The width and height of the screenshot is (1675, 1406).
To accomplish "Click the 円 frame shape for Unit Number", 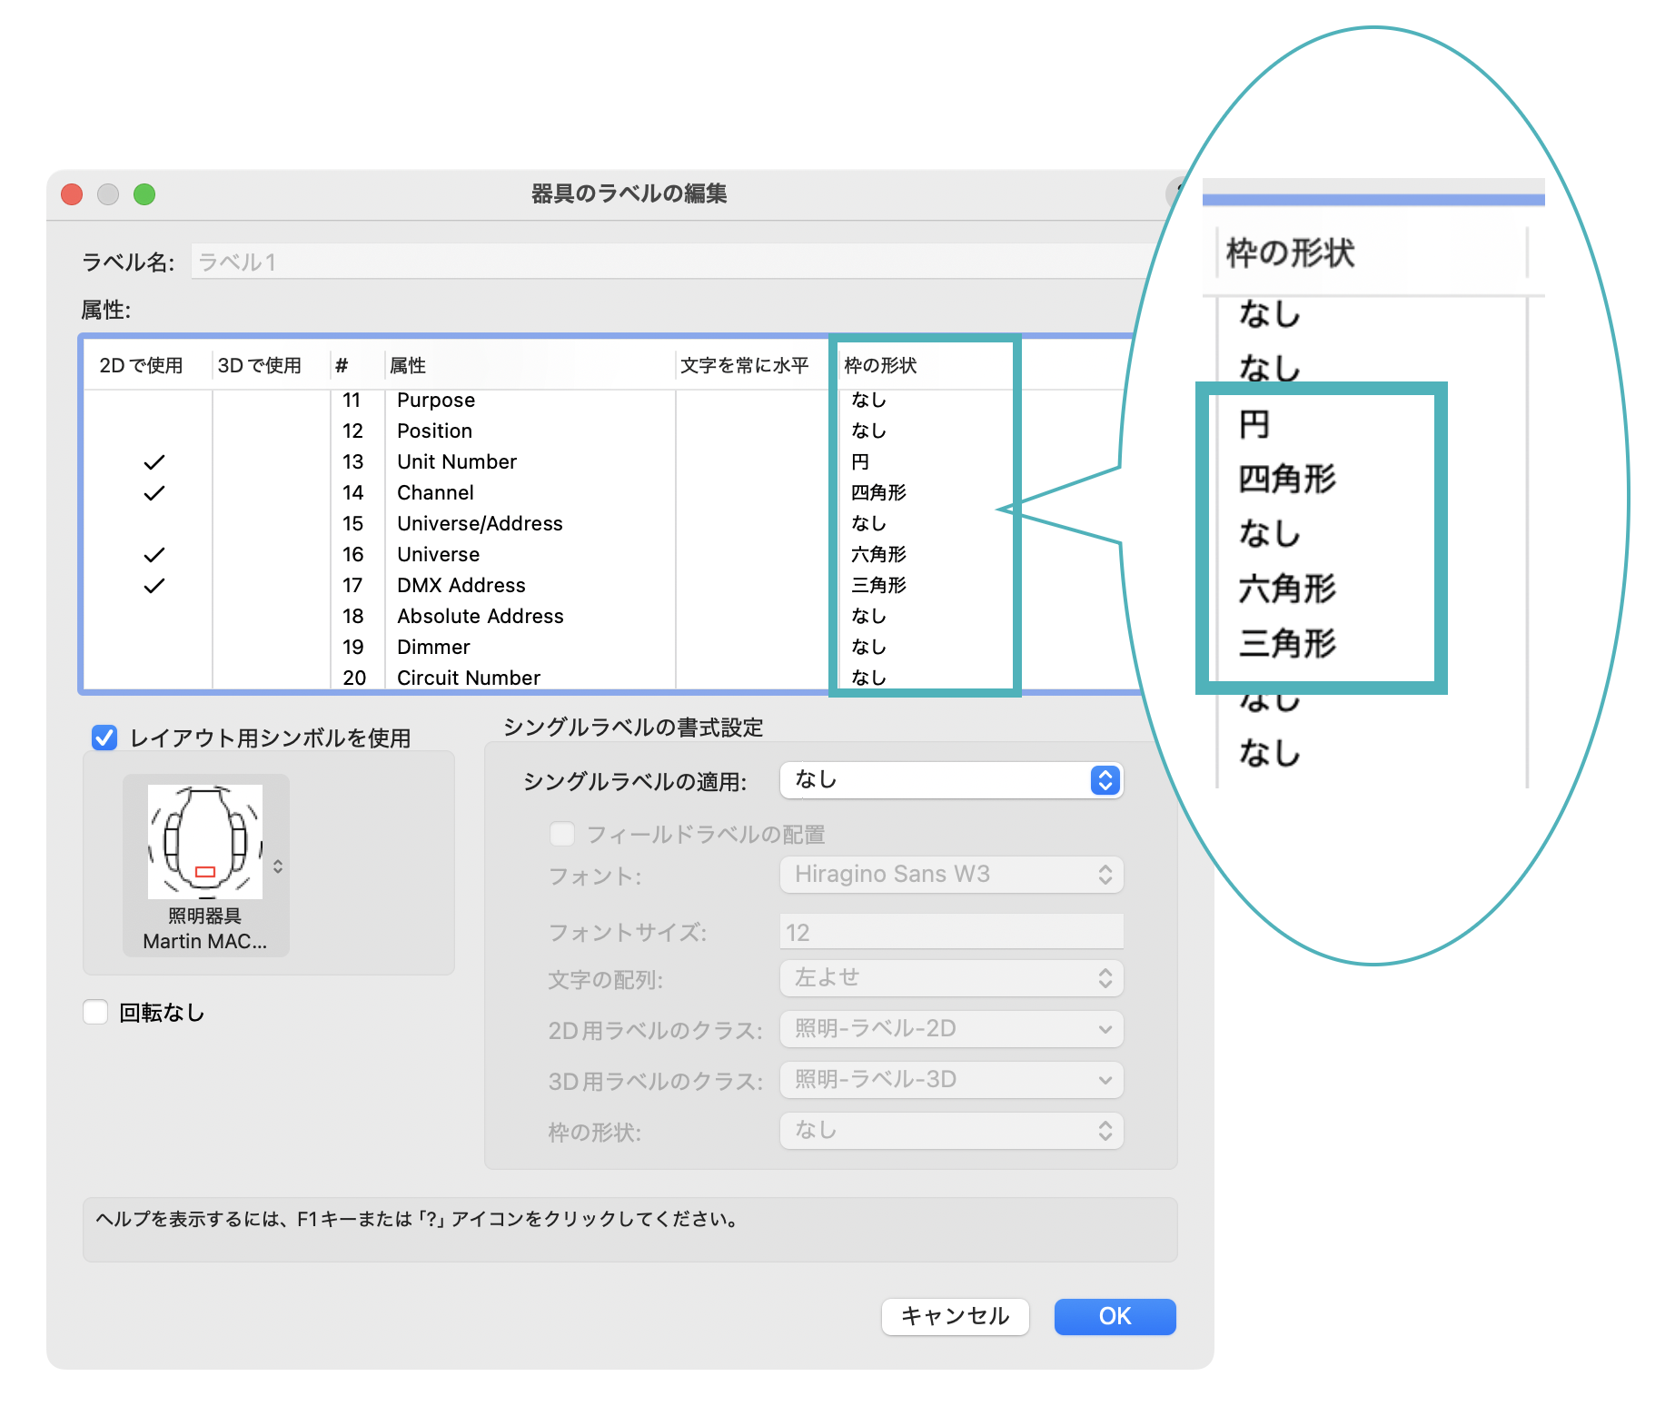I will click(x=860, y=462).
